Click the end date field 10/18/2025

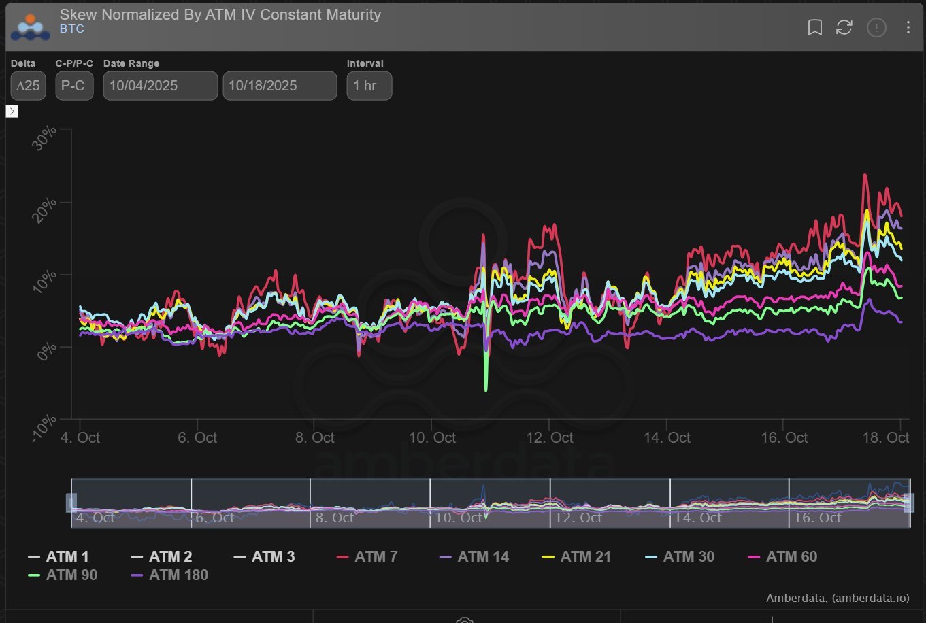(x=280, y=86)
